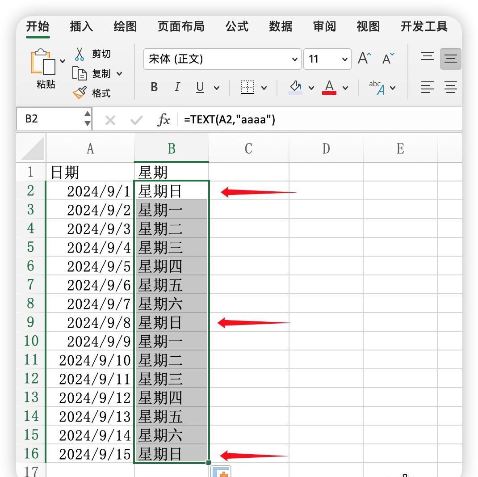Image resolution: width=478 pixels, height=477 pixels.
Task: Click the Cut scissors icon
Action: coord(79,54)
